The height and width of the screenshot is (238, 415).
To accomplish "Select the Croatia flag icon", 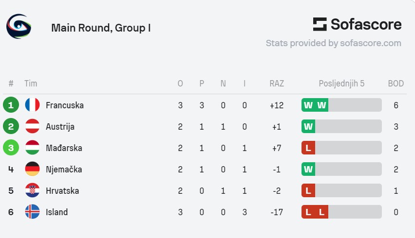I will pos(32,190).
